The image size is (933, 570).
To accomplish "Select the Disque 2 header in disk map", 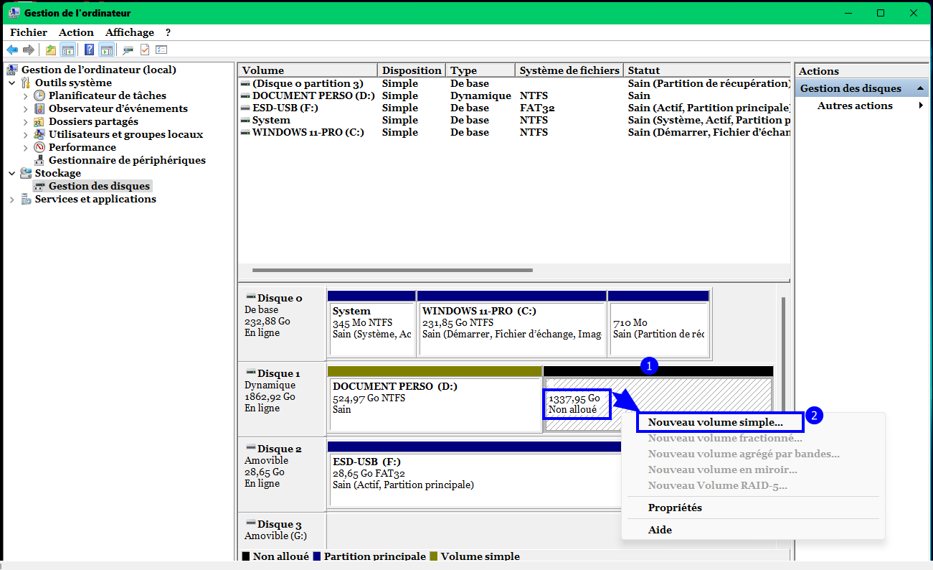I will coord(282,474).
